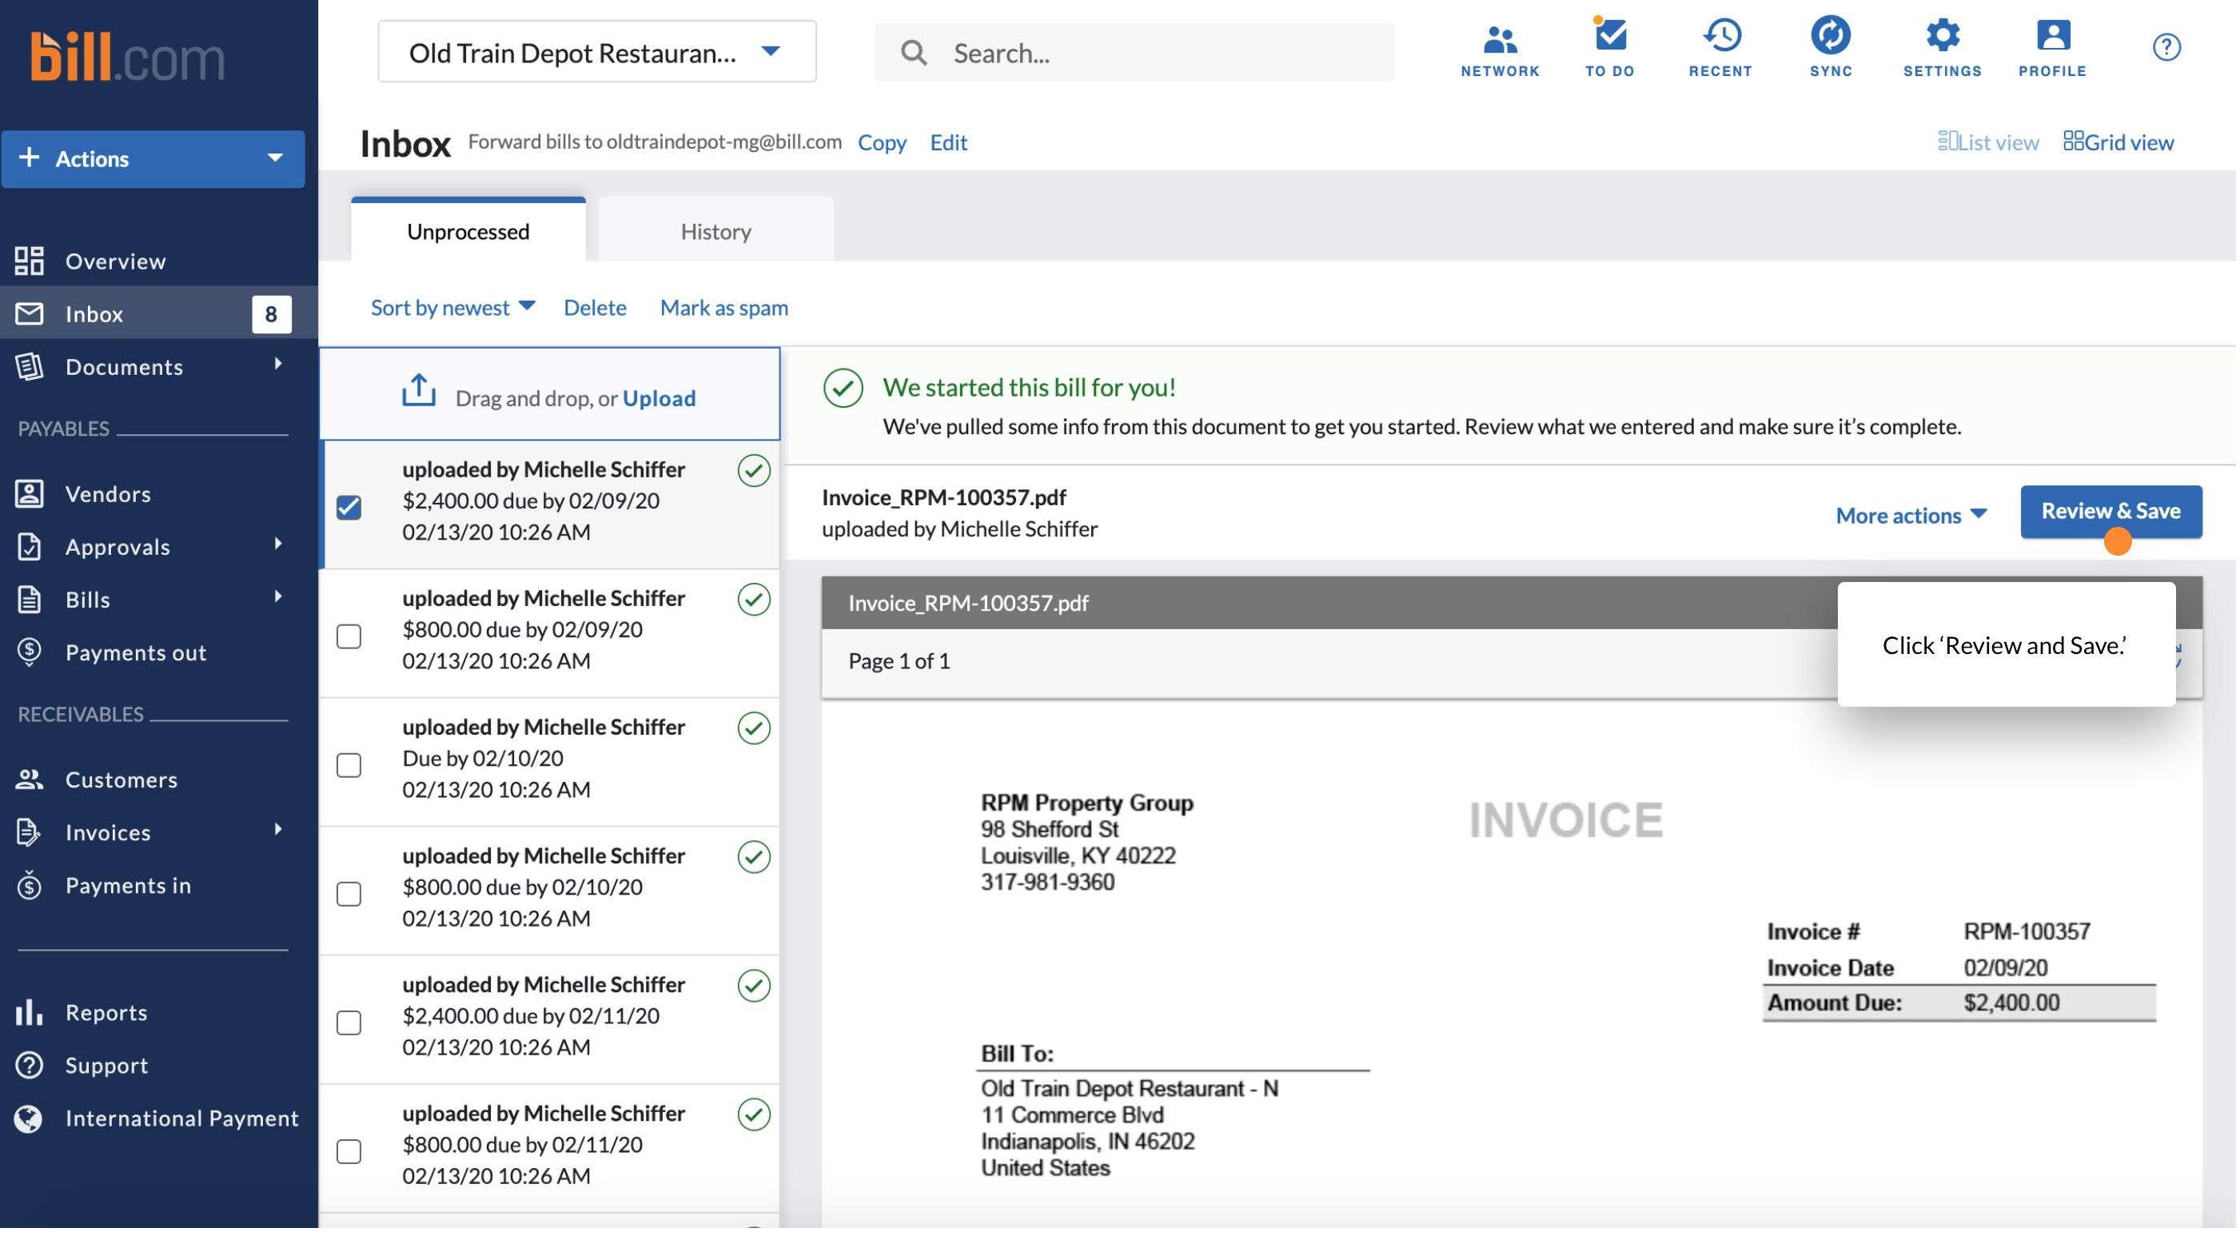2240x1260 pixels.
Task: Expand the Sort by newest dropdown
Action: point(452,308)
